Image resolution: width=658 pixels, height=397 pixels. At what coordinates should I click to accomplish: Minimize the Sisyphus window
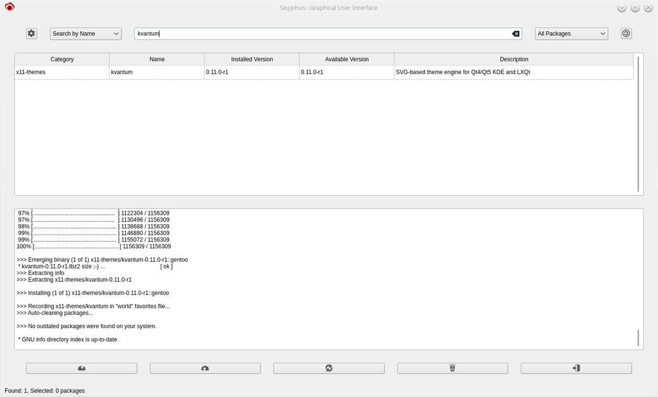622,8
